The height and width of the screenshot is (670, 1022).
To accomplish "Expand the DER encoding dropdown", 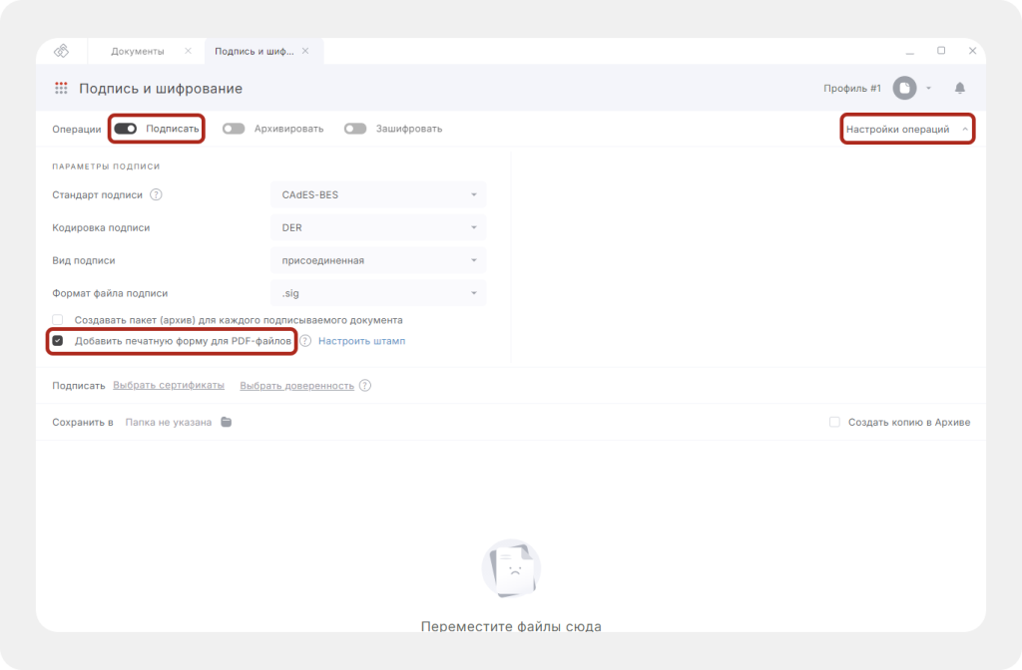I will pyautogui.click(x=377, y=227).
